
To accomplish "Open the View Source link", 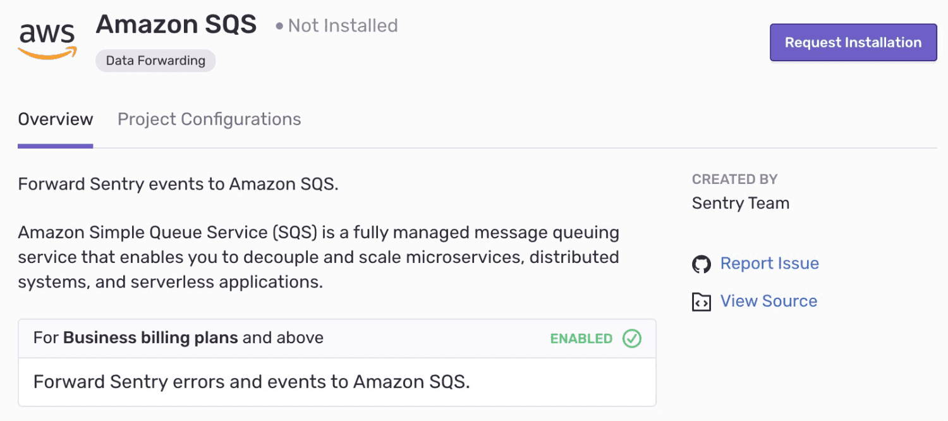I will pyautogui.click(x=769, y=302).
